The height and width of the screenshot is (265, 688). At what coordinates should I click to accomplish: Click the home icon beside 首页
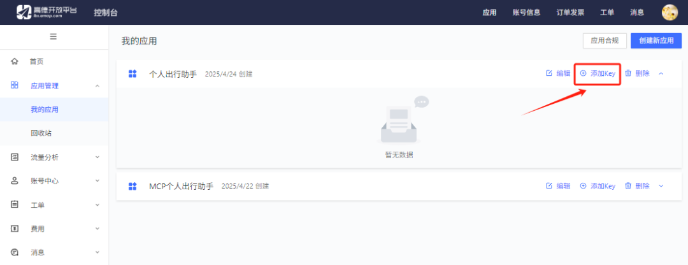(15, 62)
